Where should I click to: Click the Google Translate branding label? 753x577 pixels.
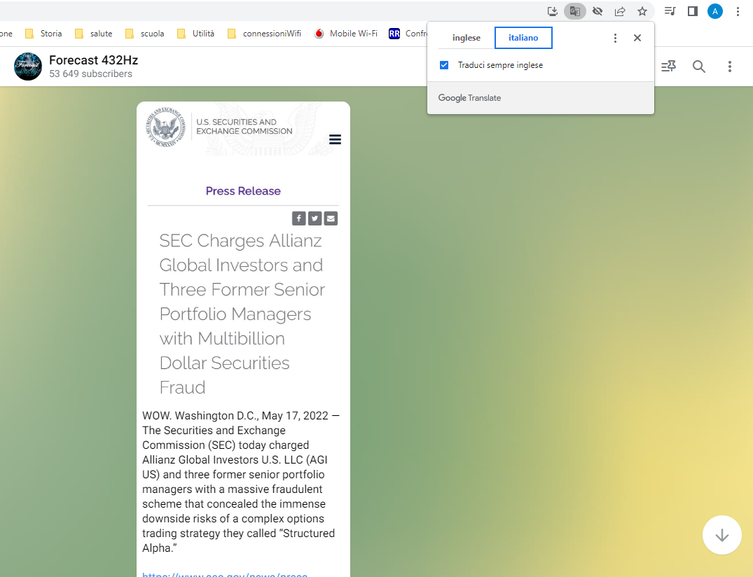tap(469, 98)
